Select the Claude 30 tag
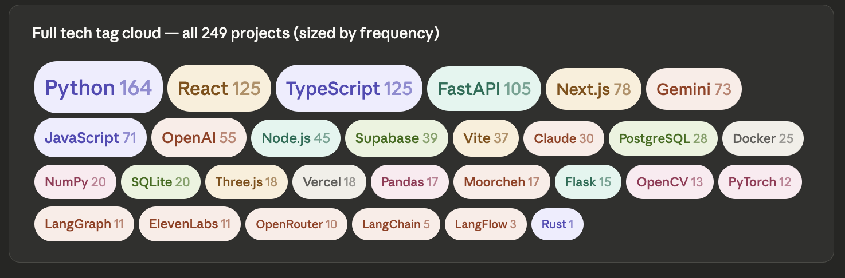 pos(564,138)
